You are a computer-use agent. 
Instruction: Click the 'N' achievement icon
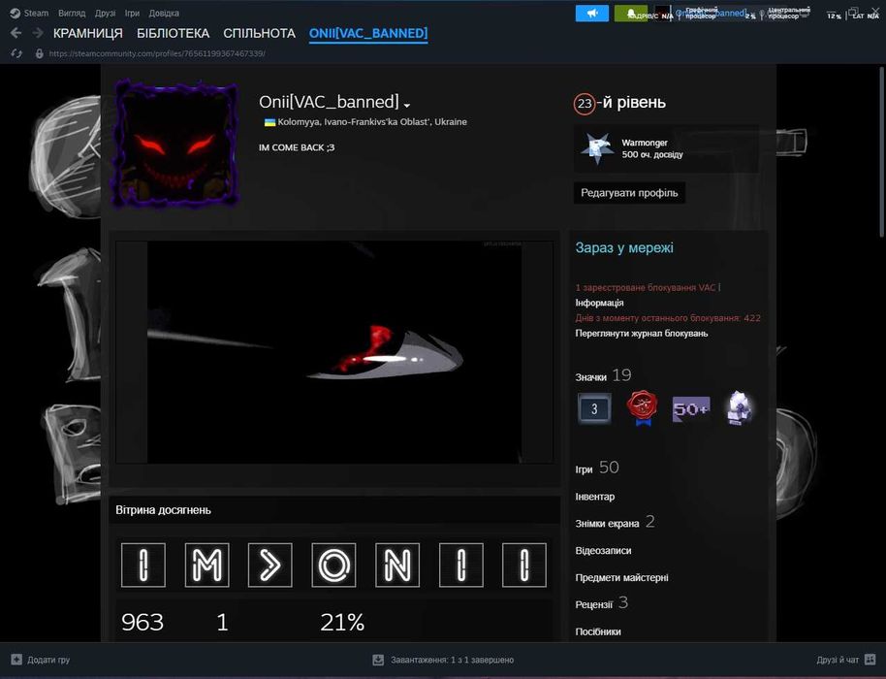click(397, 565)
